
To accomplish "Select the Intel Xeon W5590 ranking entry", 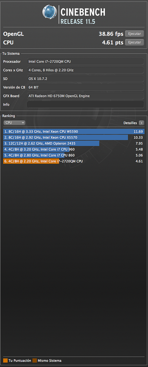I will pos(74,132).
